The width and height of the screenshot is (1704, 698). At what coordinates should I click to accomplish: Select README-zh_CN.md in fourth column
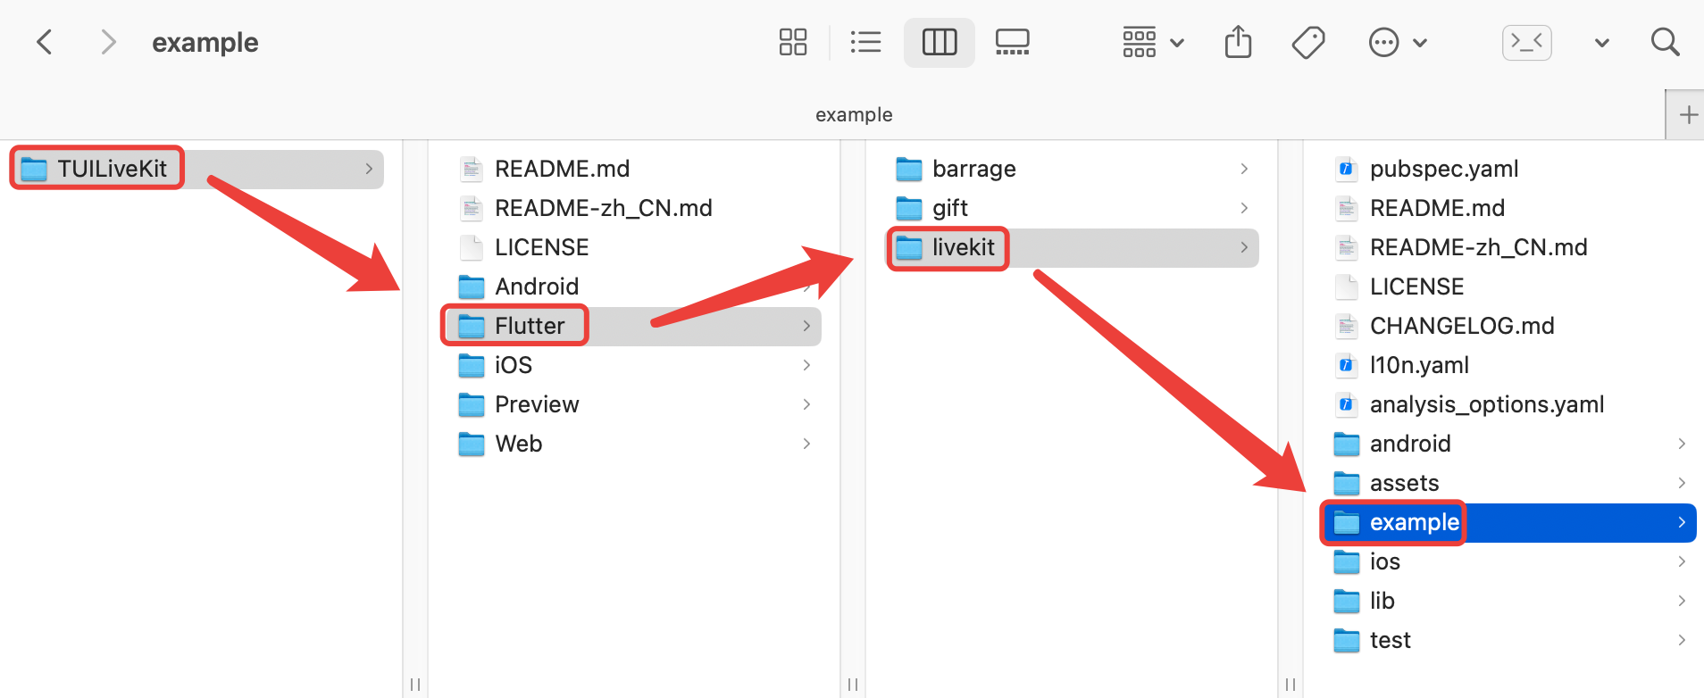pyautogui.click(x=1509, y=247)
